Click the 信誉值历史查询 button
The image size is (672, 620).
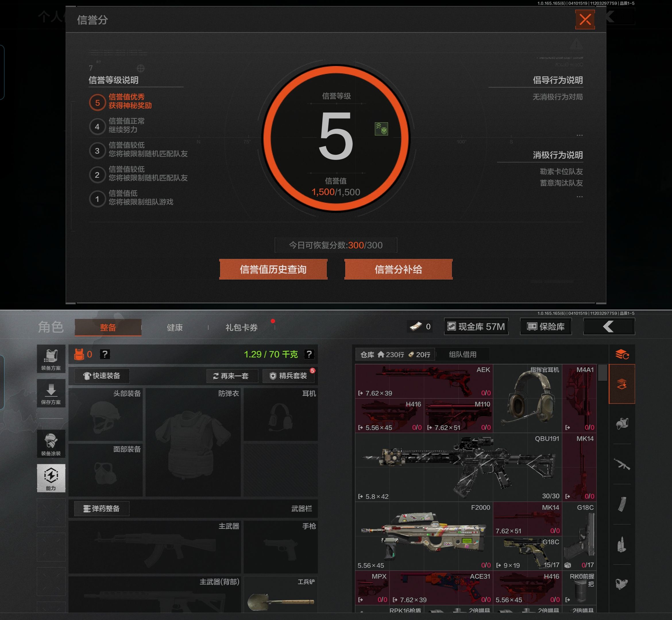point(273,269)
